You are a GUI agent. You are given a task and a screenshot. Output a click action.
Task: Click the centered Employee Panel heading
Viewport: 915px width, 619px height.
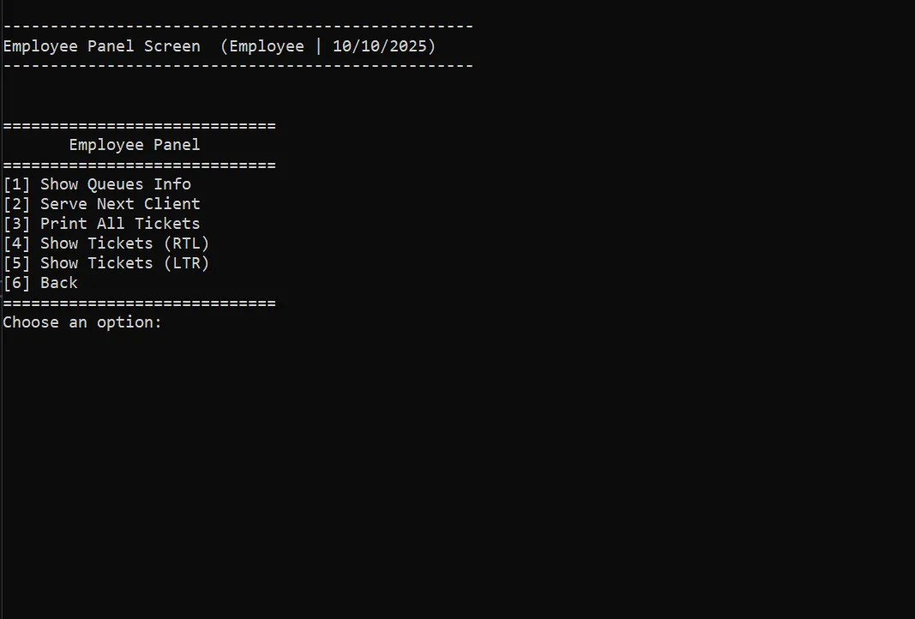coord(135,145)
